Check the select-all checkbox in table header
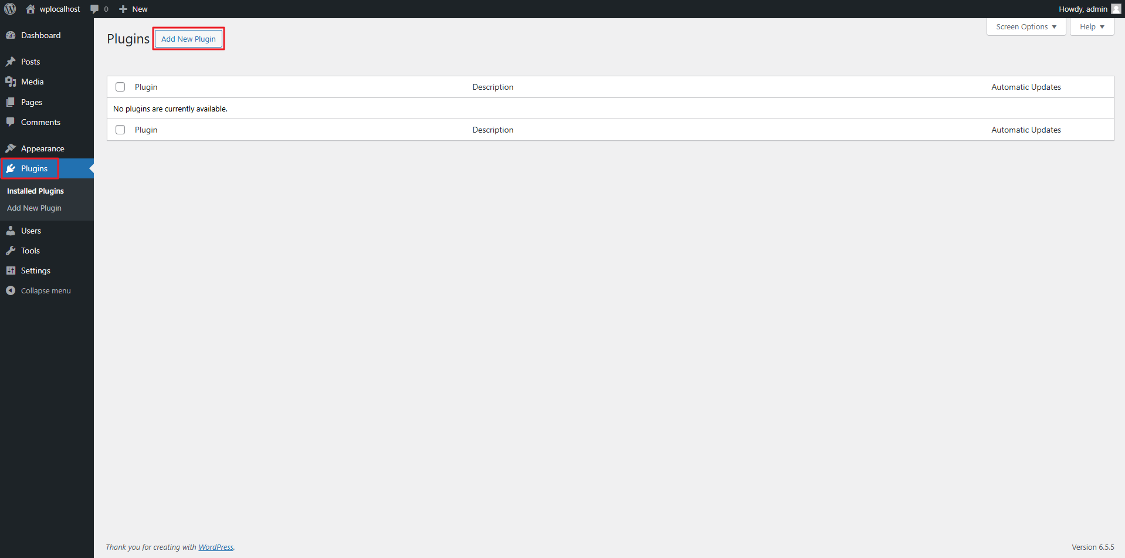The height and width of the screenshot is (558, 1125). point(120,87)
